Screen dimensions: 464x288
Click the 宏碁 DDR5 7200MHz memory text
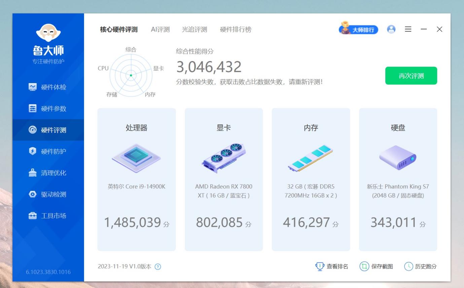pyautogui.click(x=311, y=191)
